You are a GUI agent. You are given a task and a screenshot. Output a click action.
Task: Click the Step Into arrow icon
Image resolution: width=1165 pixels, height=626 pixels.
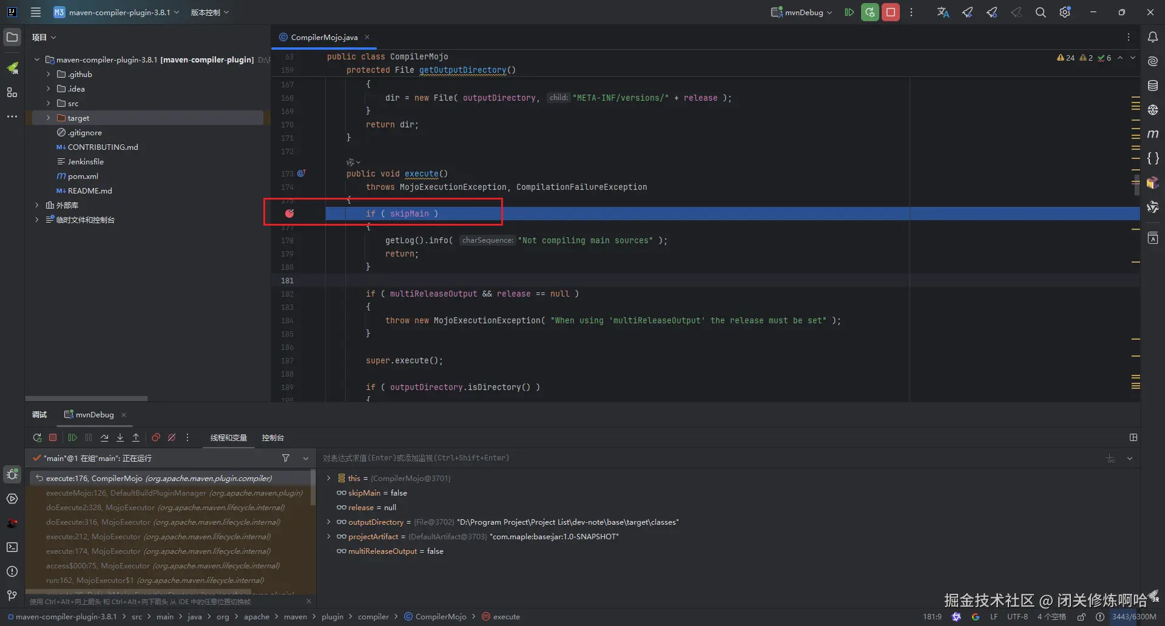click(x=120, y=437)
